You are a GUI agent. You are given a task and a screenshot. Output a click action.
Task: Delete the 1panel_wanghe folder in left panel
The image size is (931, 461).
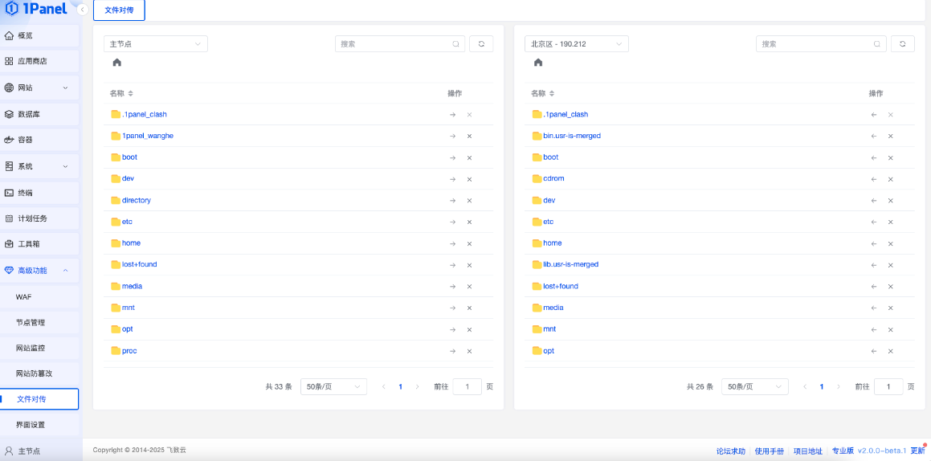click(469, 137)
